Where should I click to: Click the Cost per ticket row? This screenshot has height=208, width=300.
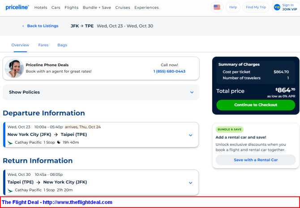click(x=256, y=72)
